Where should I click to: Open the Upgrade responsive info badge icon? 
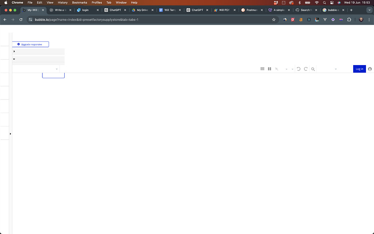click(18, 44)
